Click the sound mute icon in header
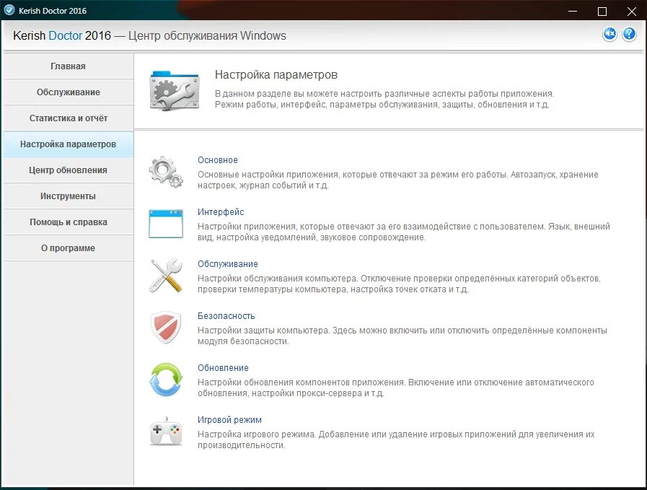Viewport: 647px width, 490px height. 609,34
